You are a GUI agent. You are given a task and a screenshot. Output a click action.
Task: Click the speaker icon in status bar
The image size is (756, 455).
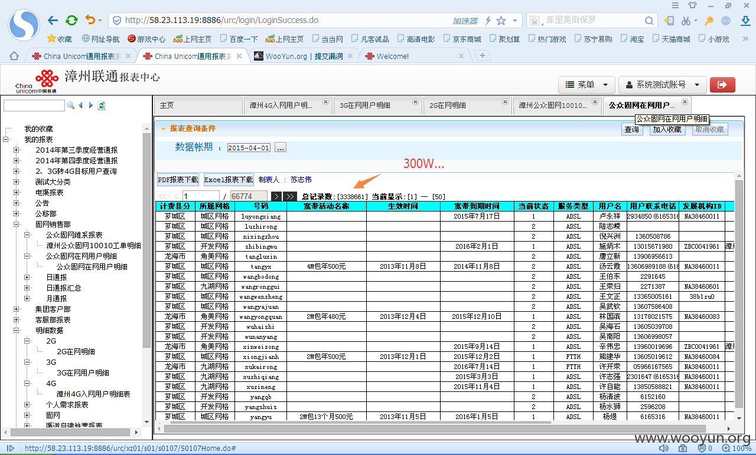click(664, 449)
